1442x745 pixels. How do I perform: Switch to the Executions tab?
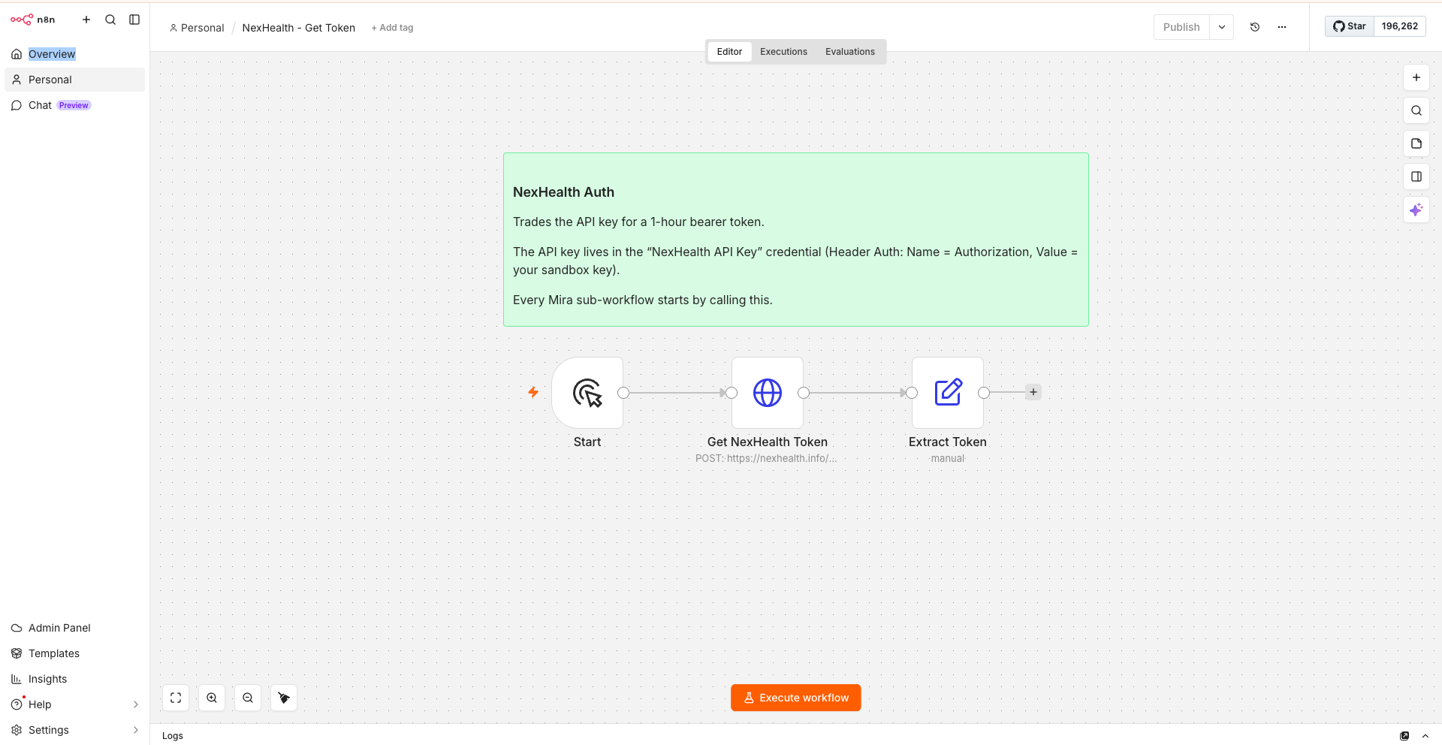[783, 52]
